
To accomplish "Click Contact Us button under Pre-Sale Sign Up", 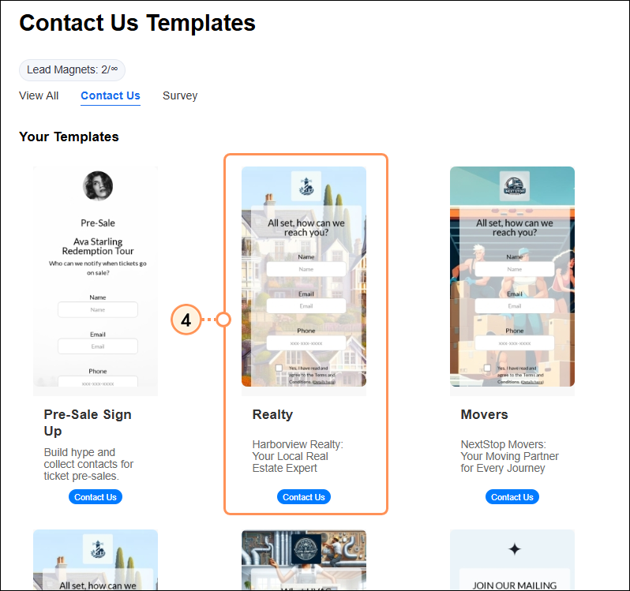I will tap(96, 497).
